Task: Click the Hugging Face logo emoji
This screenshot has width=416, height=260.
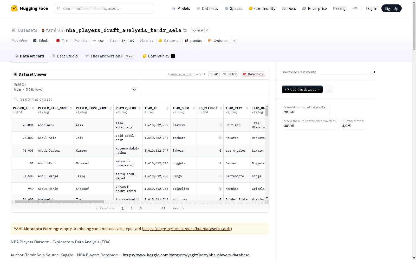Action: (x=14, y=8)
